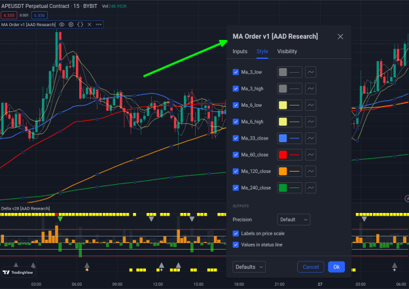The image size is (409, 289).
Task: Open Ma_33_close blue color swatch
Action: tap(283, 138)
